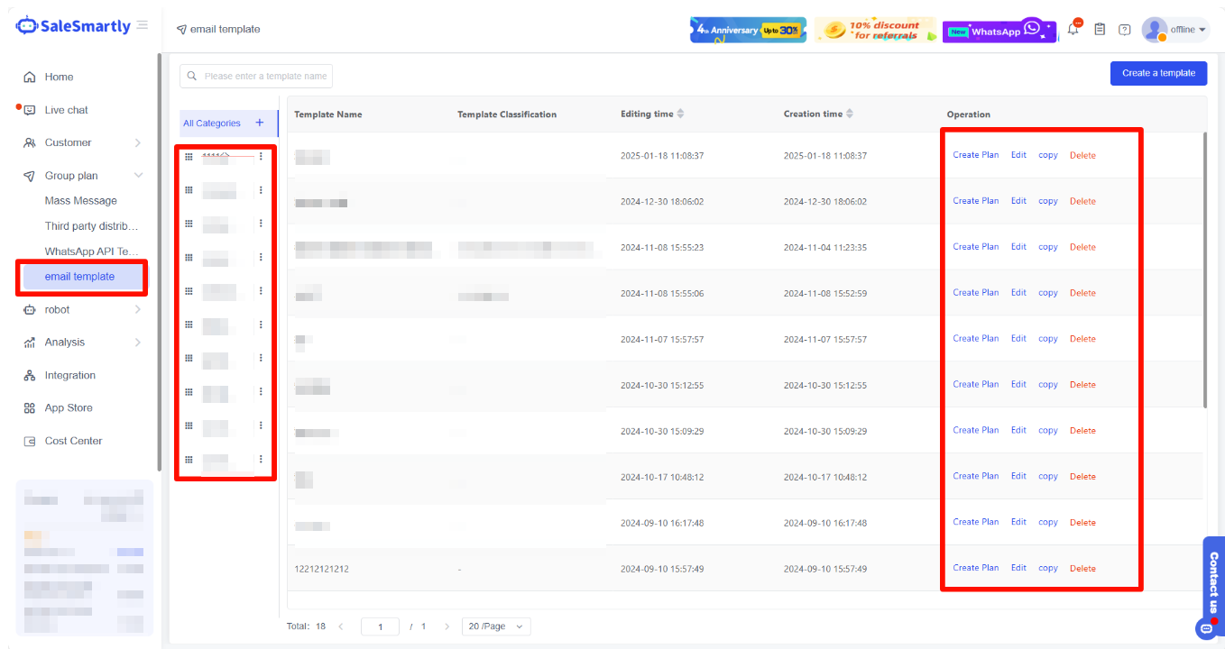Go to Live chat section
This screenshot has height=649, width=1225.
point(67,110)
